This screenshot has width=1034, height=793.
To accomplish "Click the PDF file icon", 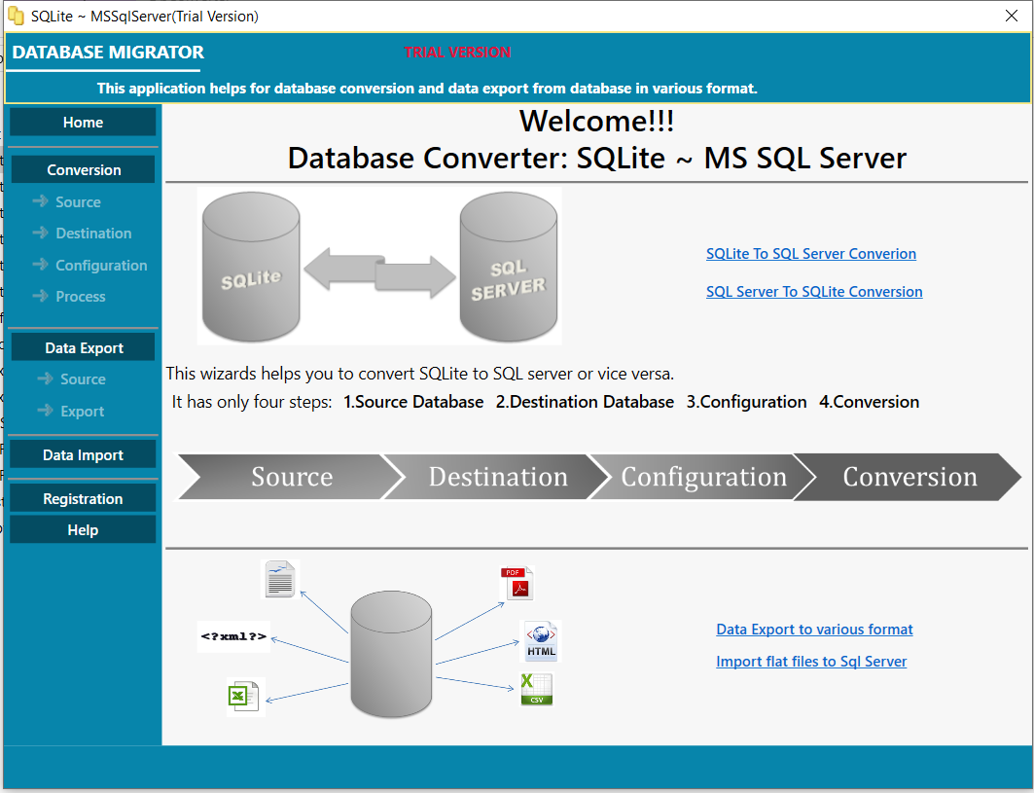I will coord(517,583).
